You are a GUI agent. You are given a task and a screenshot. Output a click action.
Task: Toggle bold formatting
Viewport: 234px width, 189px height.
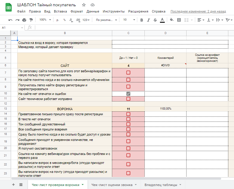click(x=142, y=20)
